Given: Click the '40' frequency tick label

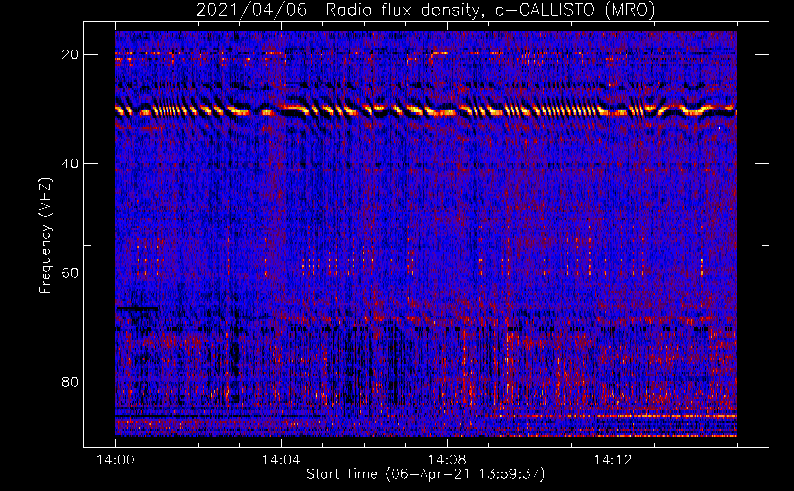Looking at the screenshot, I should coord(71,164).
